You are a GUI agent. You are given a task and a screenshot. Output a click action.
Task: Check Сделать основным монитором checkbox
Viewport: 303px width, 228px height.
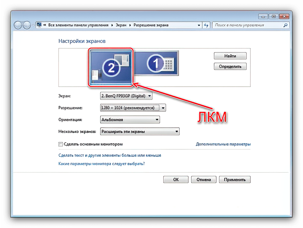click(61, 144)
